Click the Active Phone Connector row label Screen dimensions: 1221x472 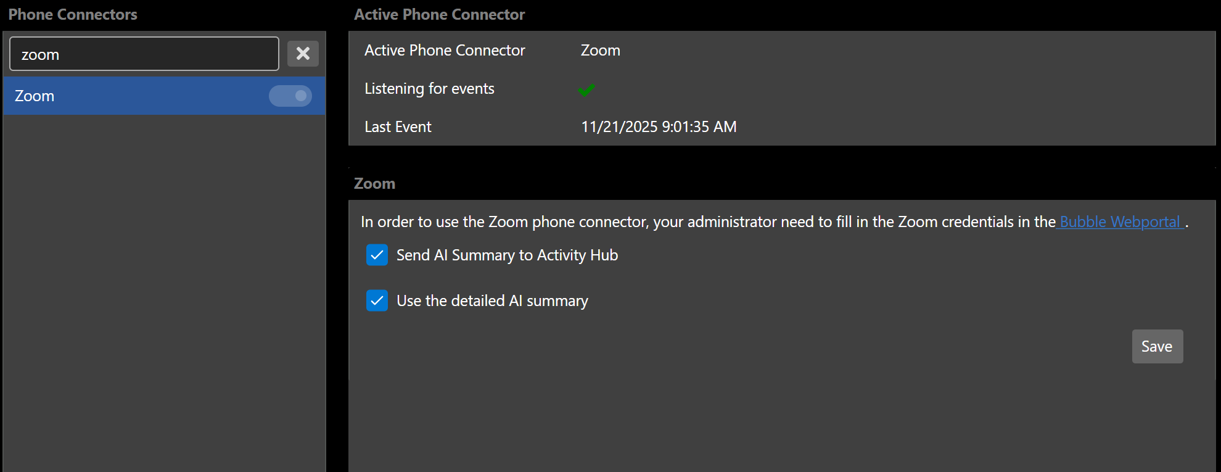click(x=445, y=51)
